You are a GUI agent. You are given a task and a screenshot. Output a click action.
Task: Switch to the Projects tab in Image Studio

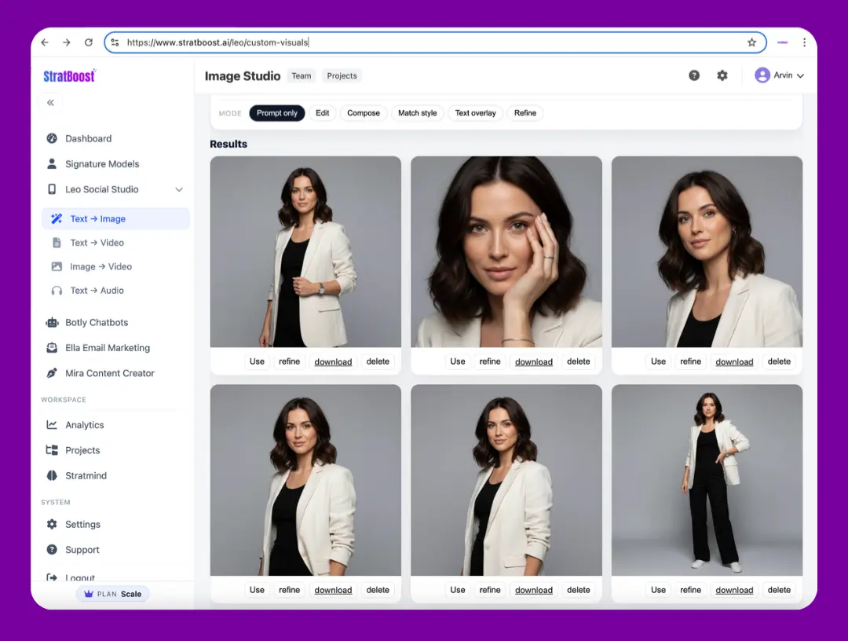click(342, 75)
